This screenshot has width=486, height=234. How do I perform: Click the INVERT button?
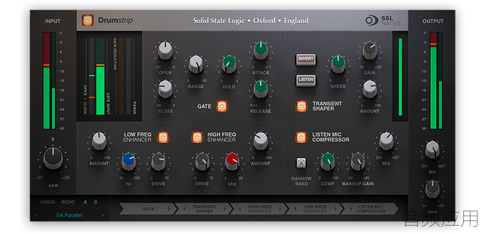[306, 60]
